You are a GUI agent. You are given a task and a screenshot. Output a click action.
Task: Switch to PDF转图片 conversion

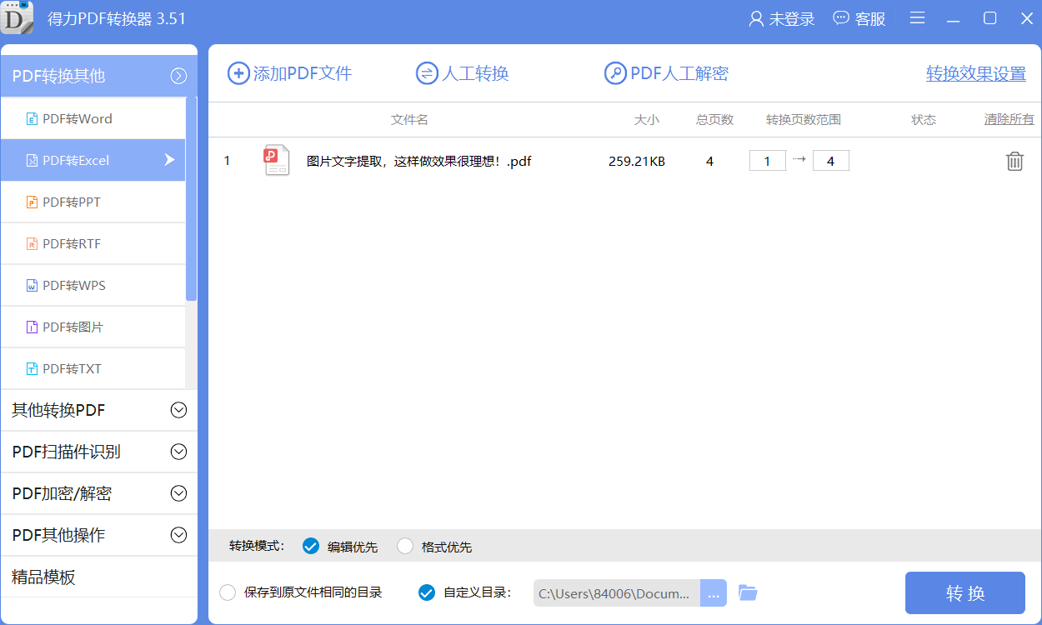click(93, 327)
